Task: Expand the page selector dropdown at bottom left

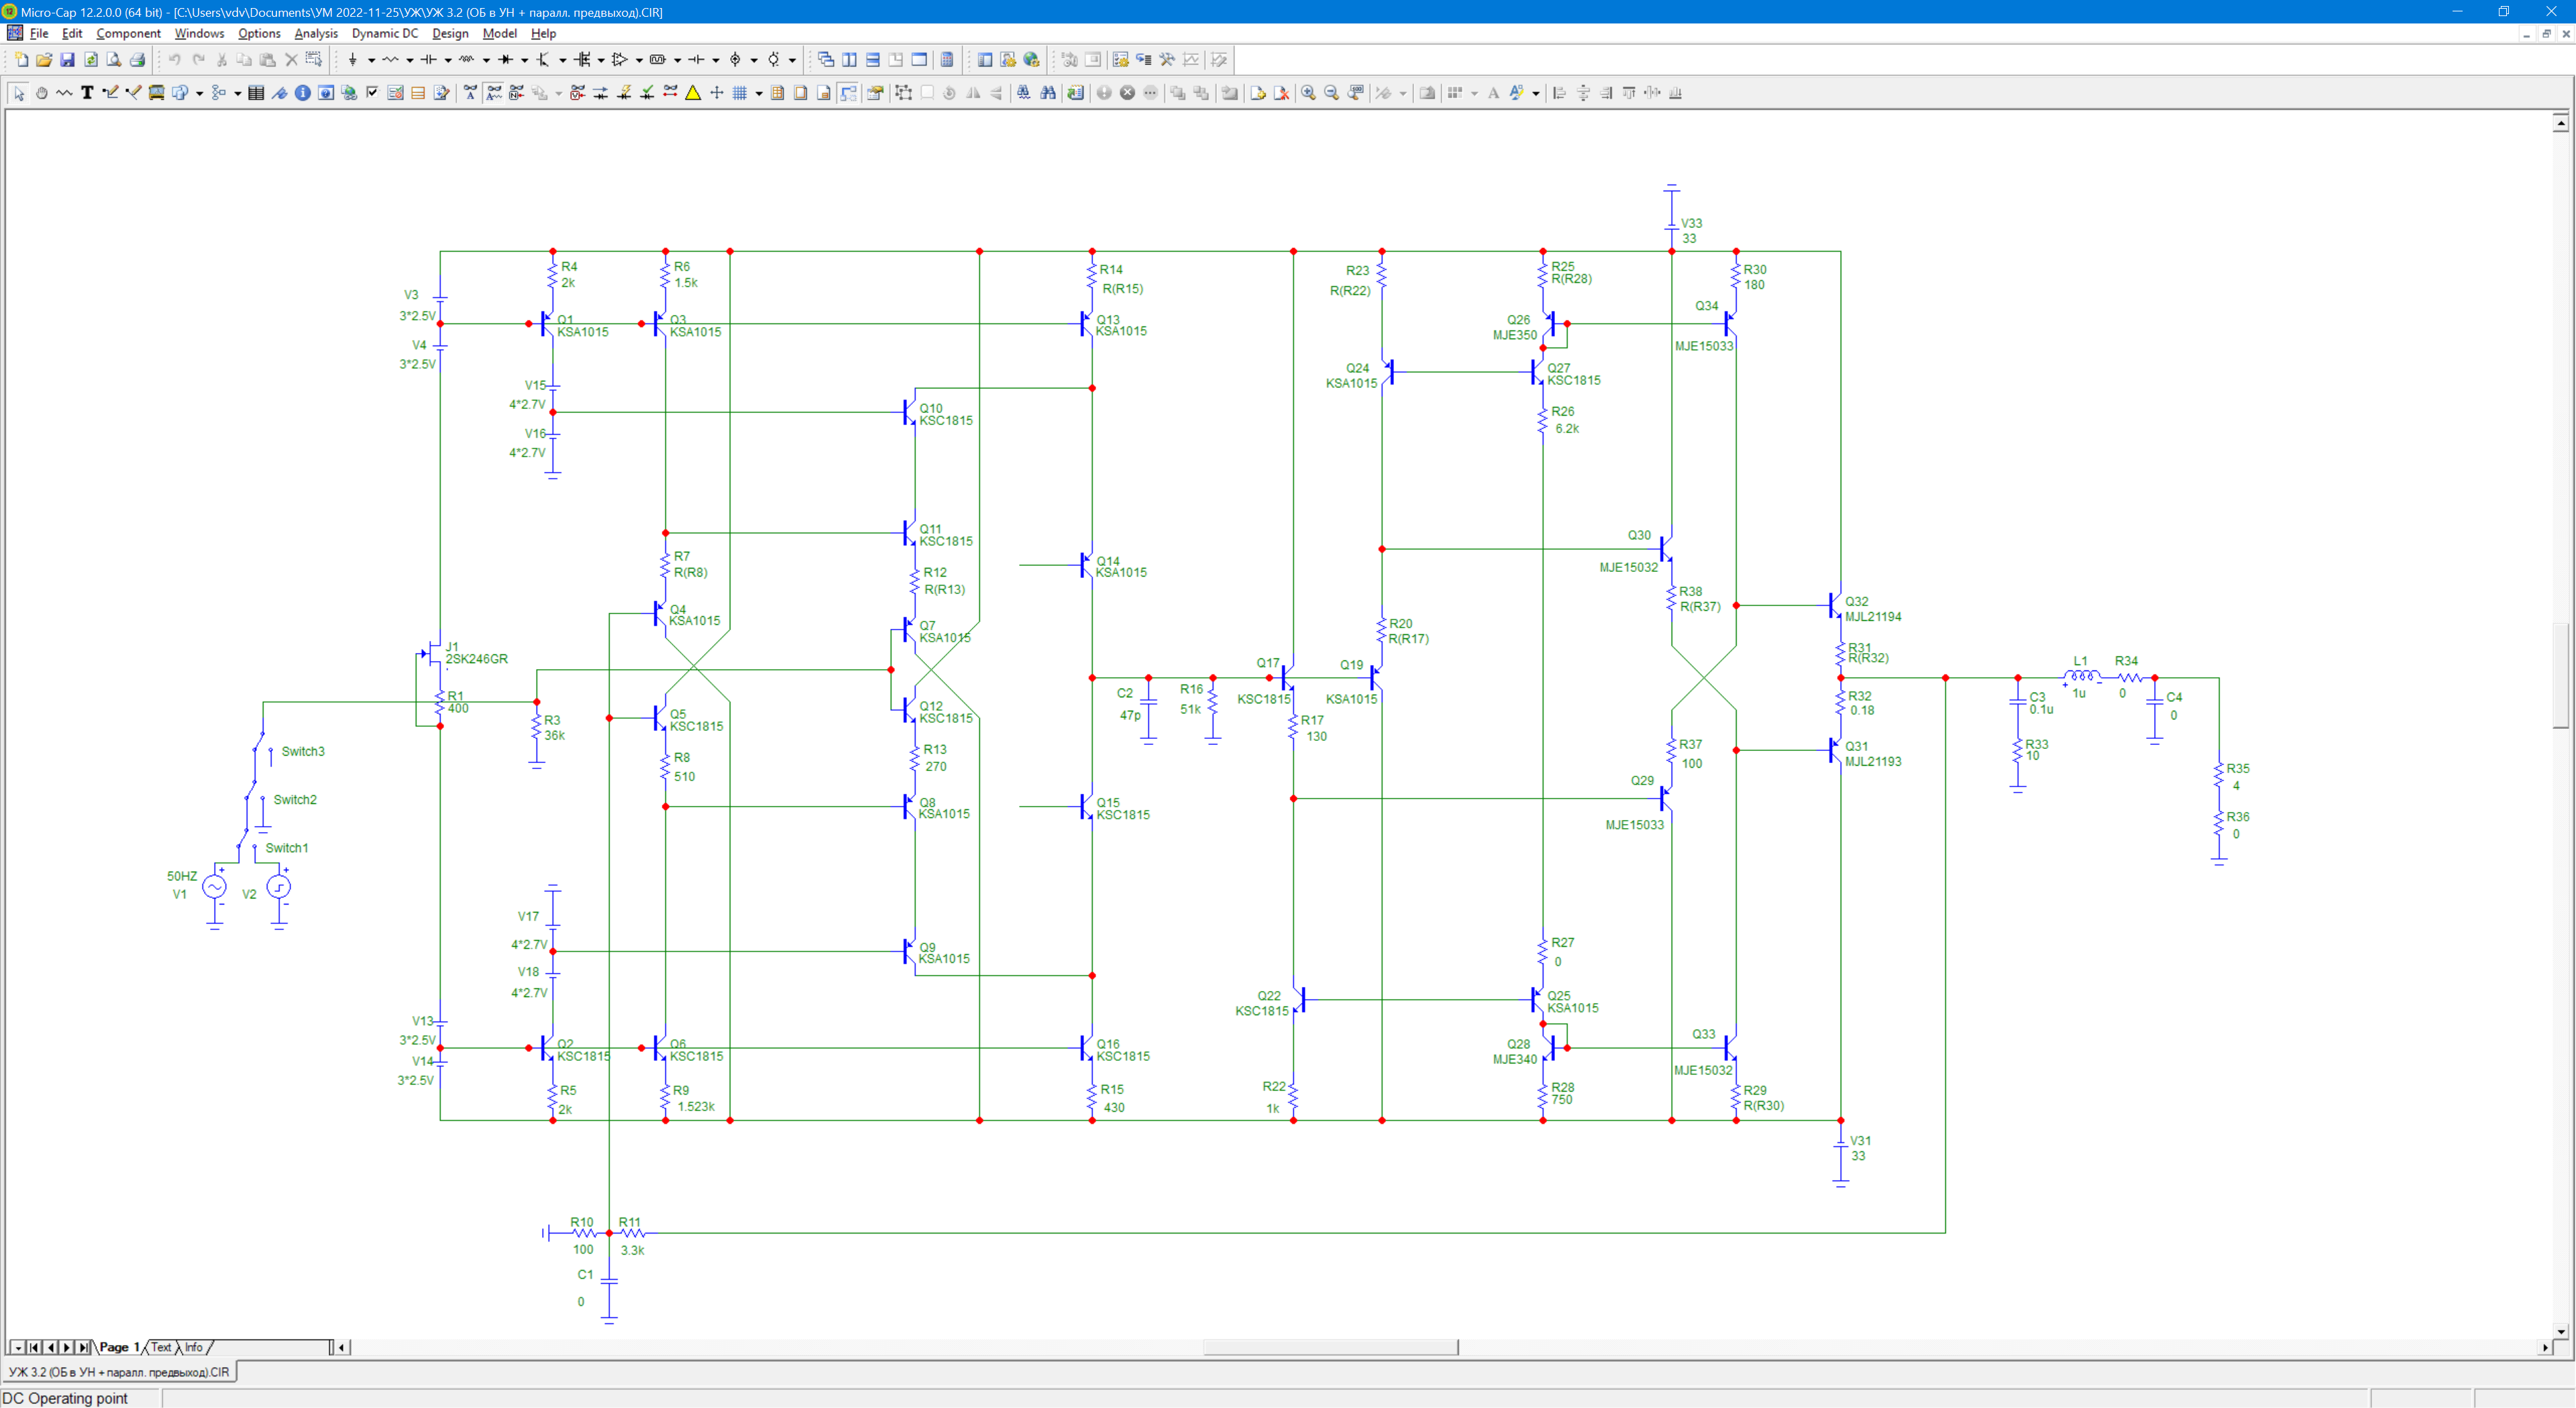Action: point(17,1347)
